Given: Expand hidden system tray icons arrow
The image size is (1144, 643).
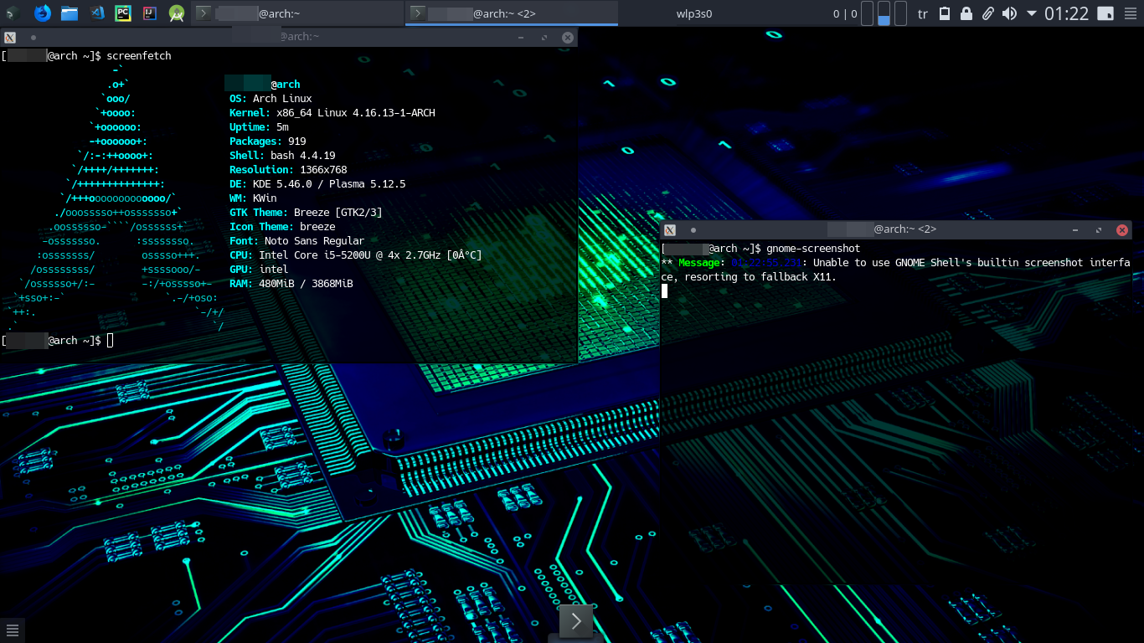Looking at the screenshot, I should 1032,13.
